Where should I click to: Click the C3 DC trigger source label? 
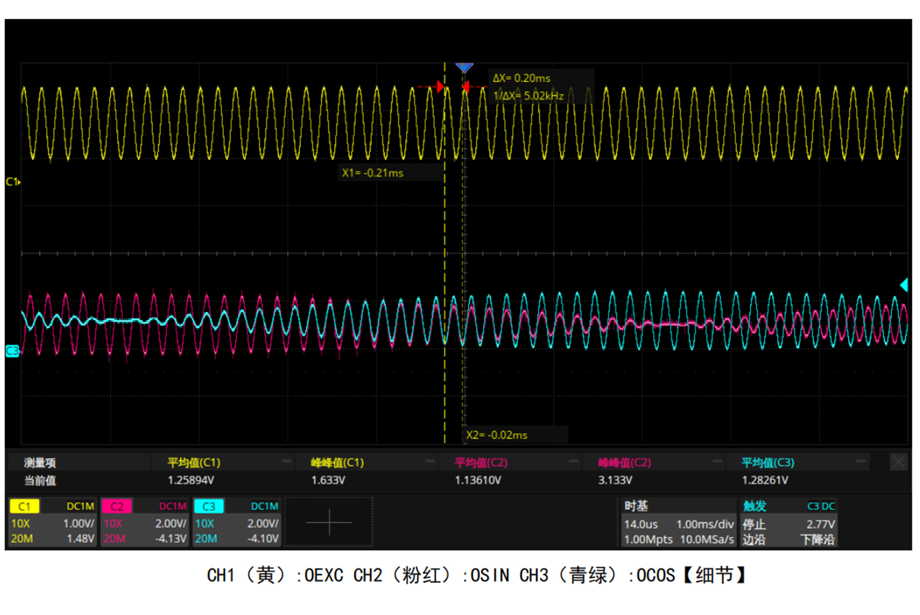pyautogui.click(x=821, y=506)
